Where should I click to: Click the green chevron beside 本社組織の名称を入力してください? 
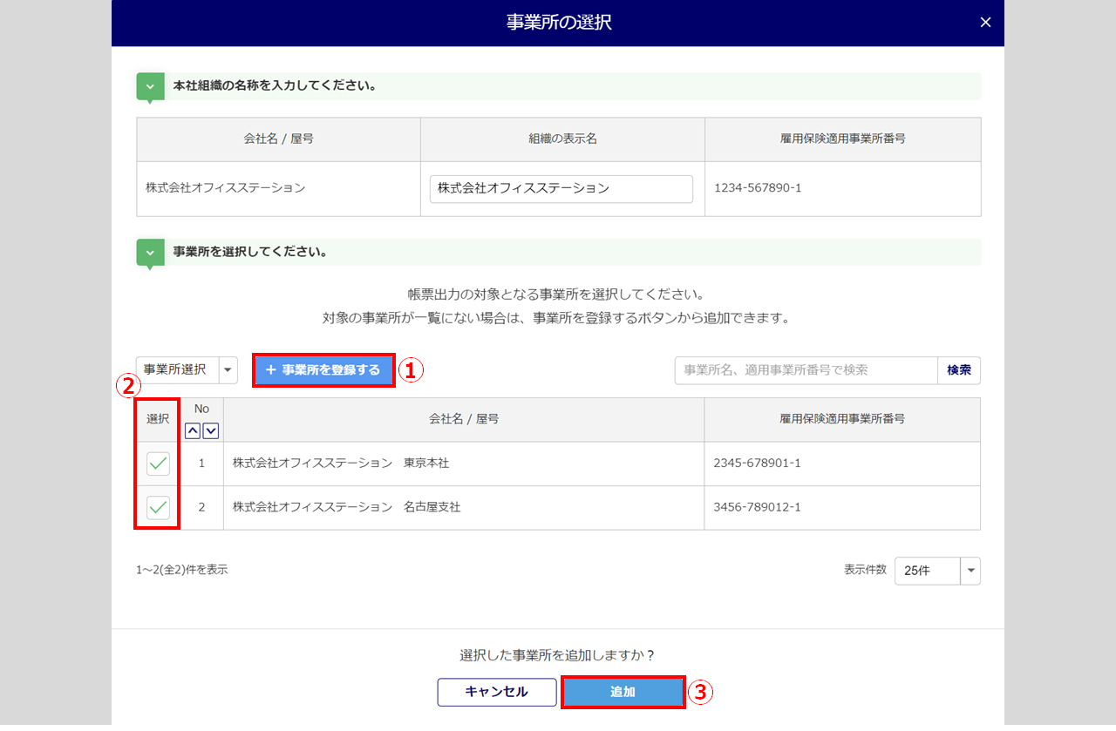pyautogui.click(x=150, y=86)
